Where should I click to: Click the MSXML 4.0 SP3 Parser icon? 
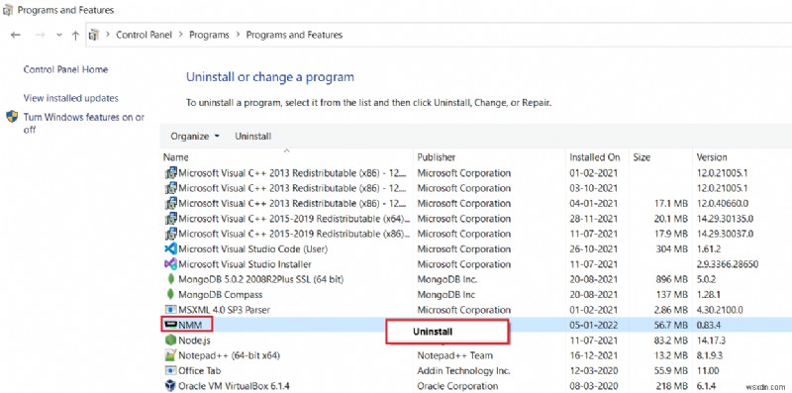pyautogui.click(x=170, y=310)
